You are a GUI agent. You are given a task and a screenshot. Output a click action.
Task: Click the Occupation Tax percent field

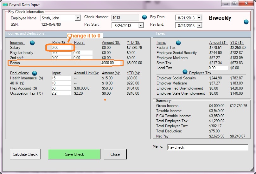[61, 93]
